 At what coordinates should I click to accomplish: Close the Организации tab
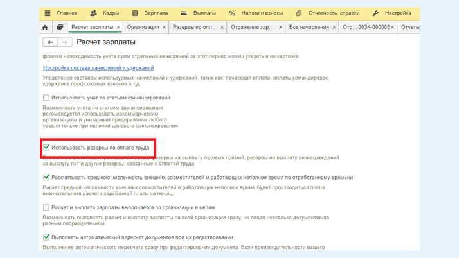tap(164, 27)
